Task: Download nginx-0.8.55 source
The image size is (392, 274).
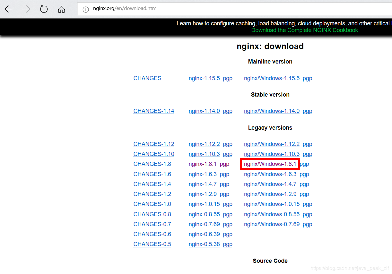Action: 204,214
